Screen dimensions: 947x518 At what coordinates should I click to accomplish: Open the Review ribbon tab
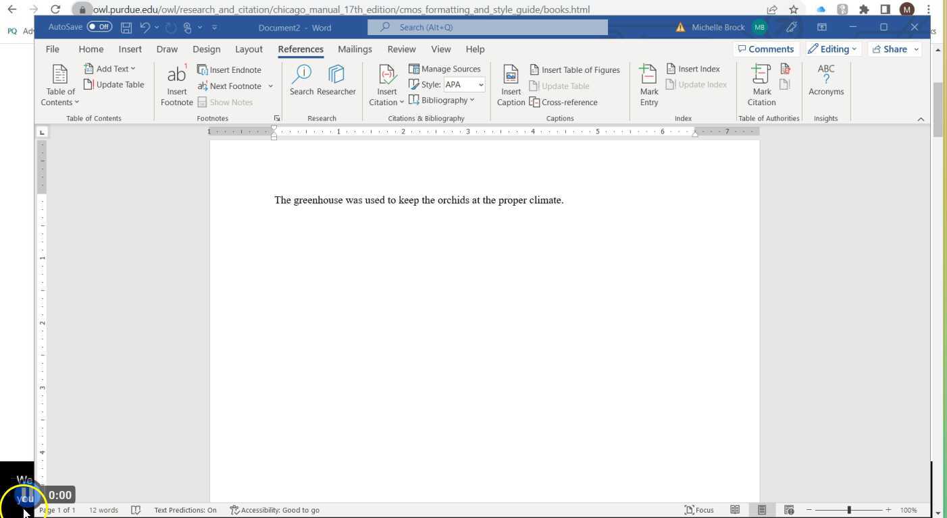(401, 49)
